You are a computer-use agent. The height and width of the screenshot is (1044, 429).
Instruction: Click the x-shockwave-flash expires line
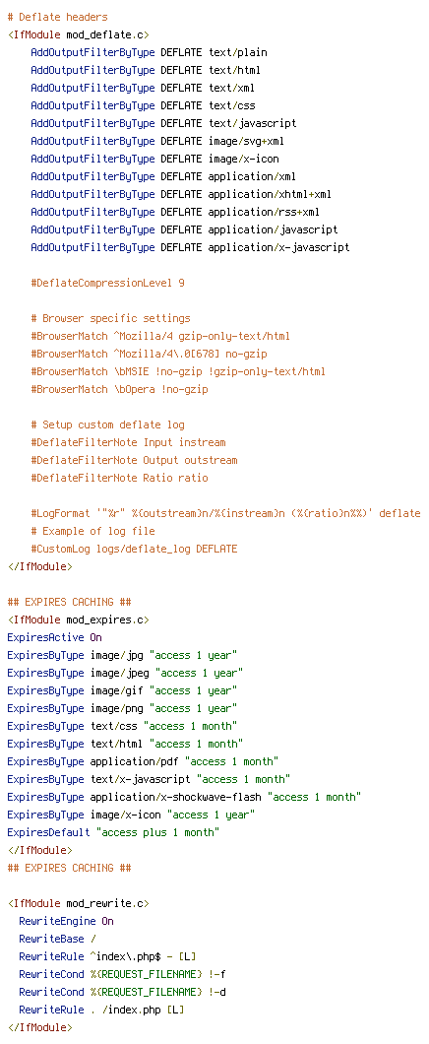pos(184,797)
